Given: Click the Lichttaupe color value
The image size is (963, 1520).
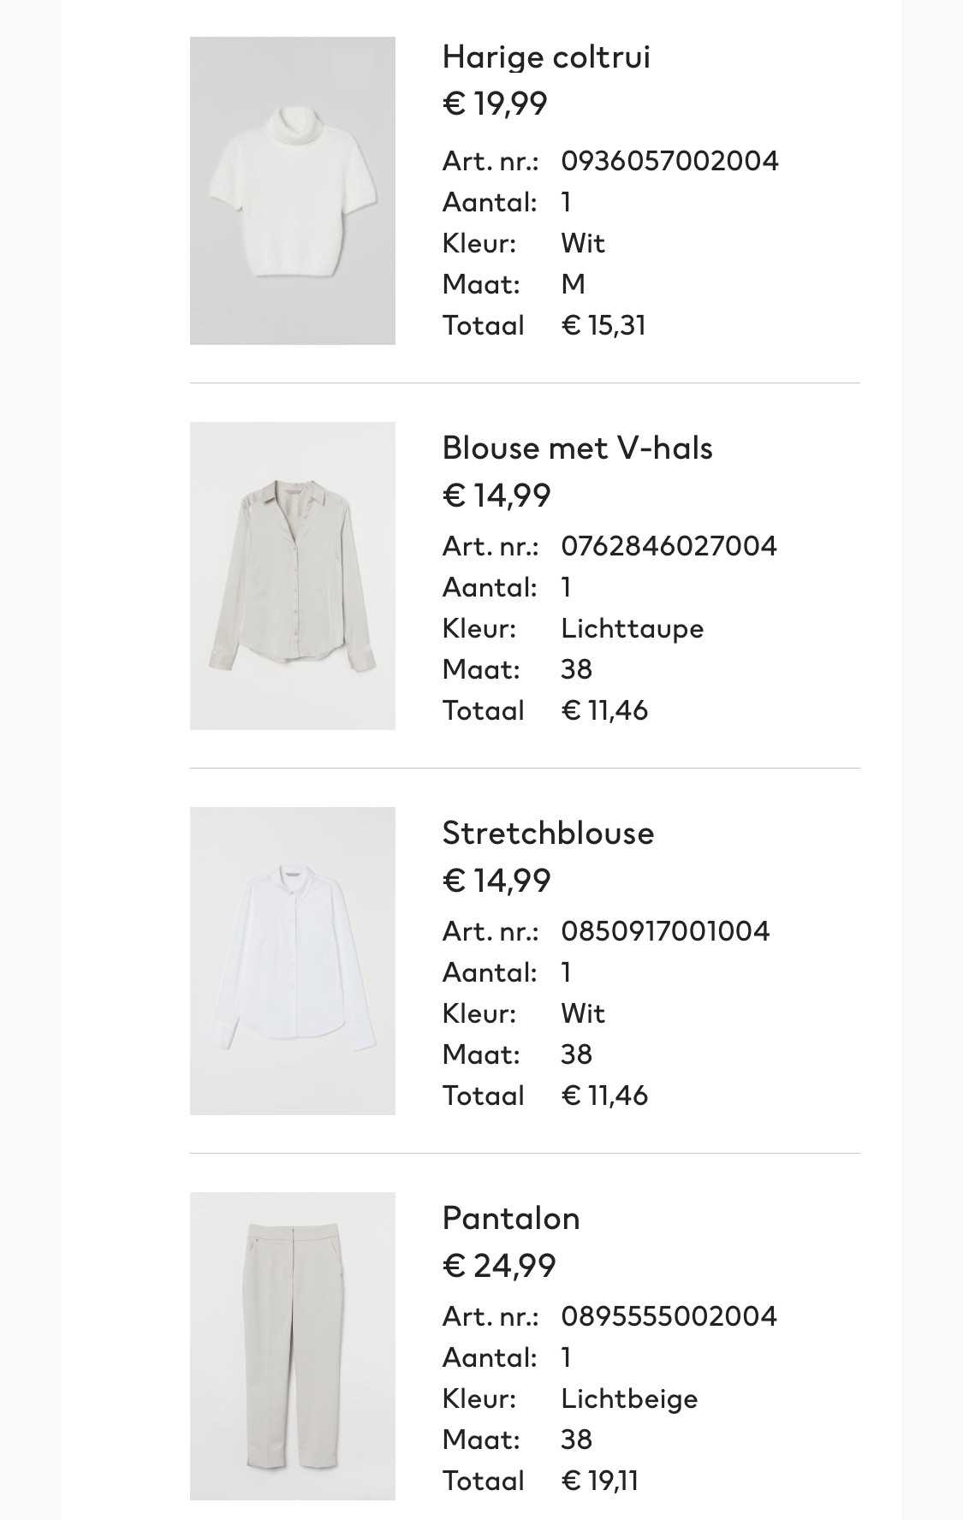Looking at the screenshot, I should 632,628.
